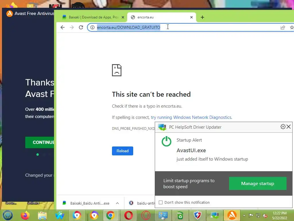Click the AvastUI.exe text
Viewport: 294px width, 221px height.
[191, 150]
